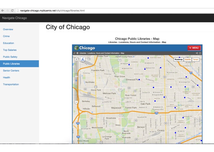Select library dot near Logan Square
Screen dimensions: 214x152
click(x=186, y=77)
